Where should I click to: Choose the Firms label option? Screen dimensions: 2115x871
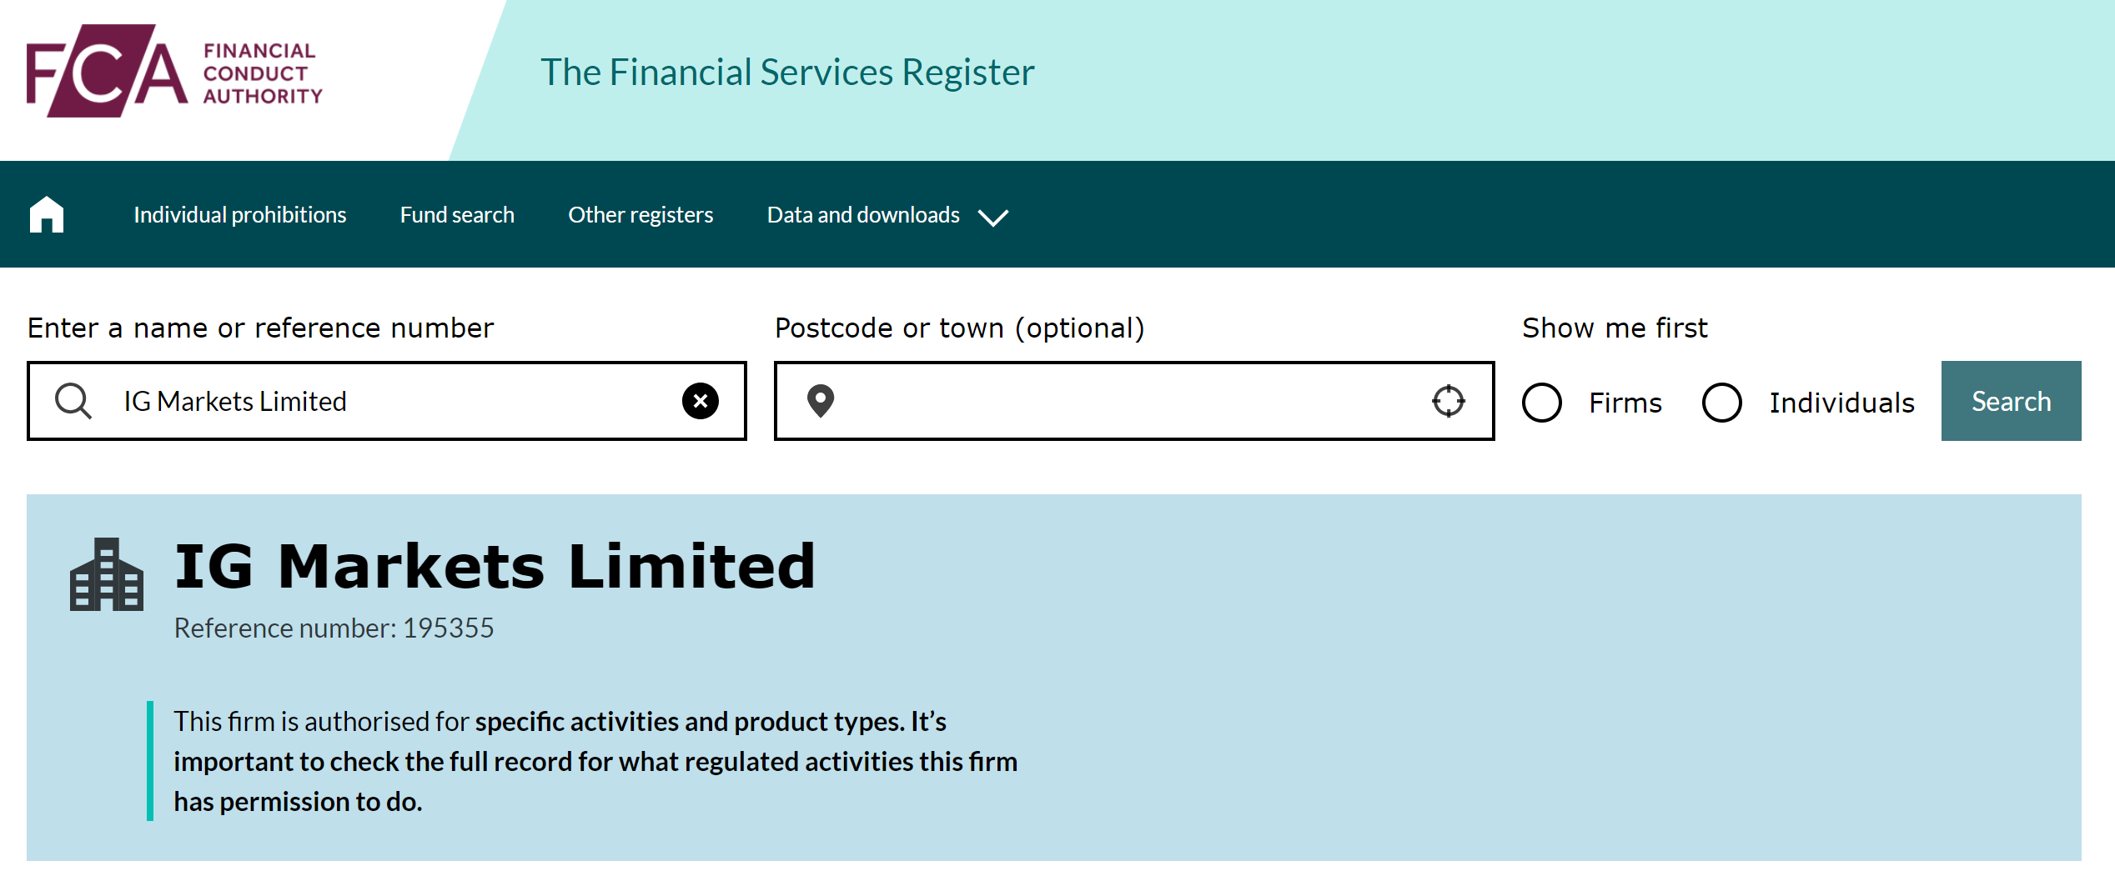1625,403
